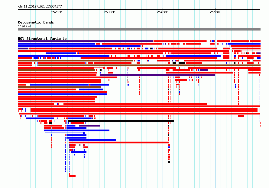This screenshot has width=269, height=188.
Task: Select the isolated red bar below the 25550k region
Action: (241, 116)
